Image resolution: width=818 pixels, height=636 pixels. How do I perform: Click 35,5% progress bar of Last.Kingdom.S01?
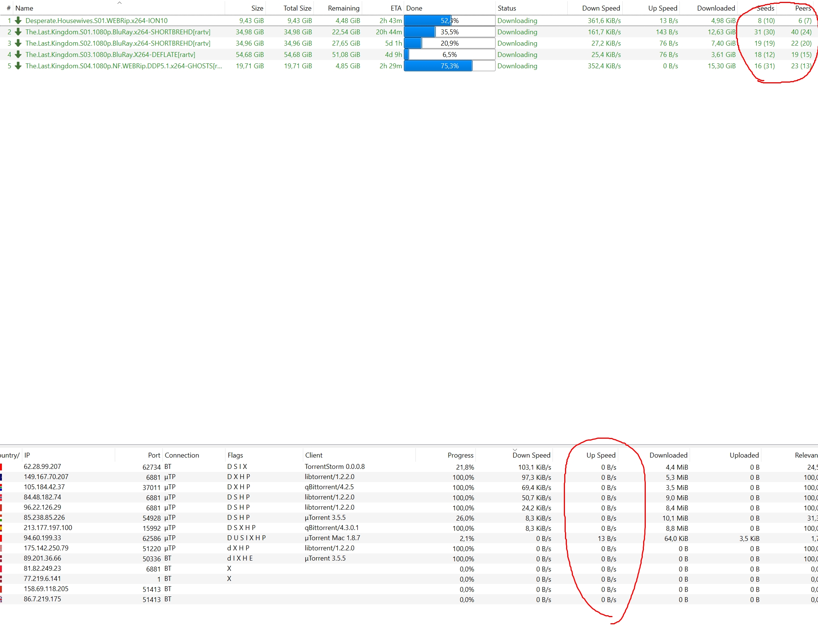point(449,32)
